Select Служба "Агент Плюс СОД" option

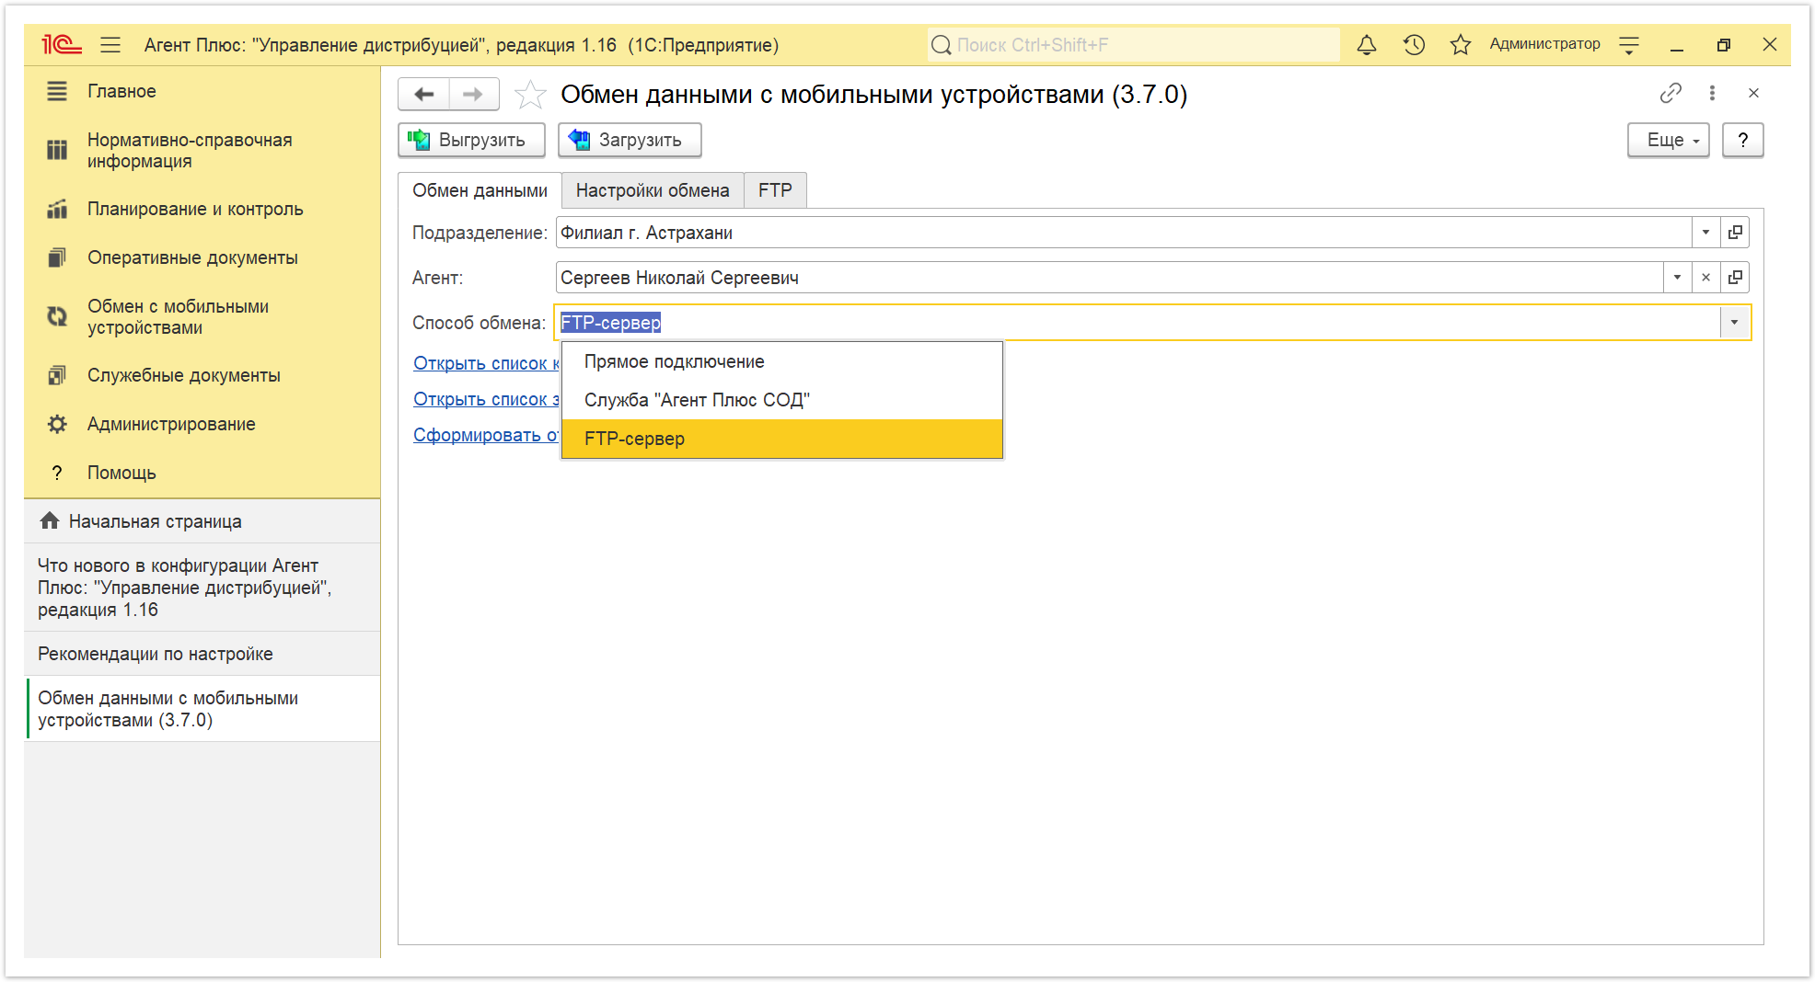(782, 400)
